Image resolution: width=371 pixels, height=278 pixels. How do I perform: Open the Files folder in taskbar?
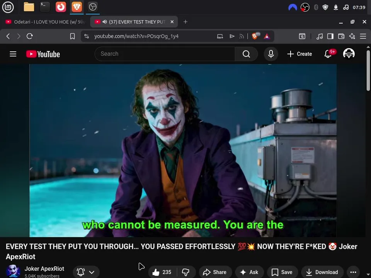tap(29, 7)
